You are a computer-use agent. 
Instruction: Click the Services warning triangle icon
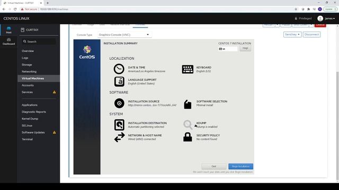click(54, 92)
